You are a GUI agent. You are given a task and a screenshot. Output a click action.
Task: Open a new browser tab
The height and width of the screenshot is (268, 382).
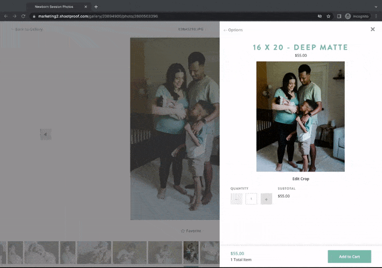96,7
